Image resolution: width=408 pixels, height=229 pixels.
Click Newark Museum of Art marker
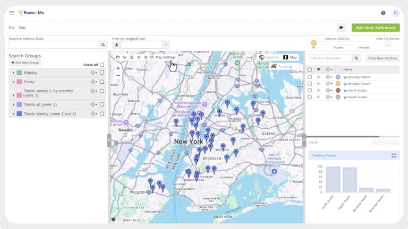click(126, 122)
